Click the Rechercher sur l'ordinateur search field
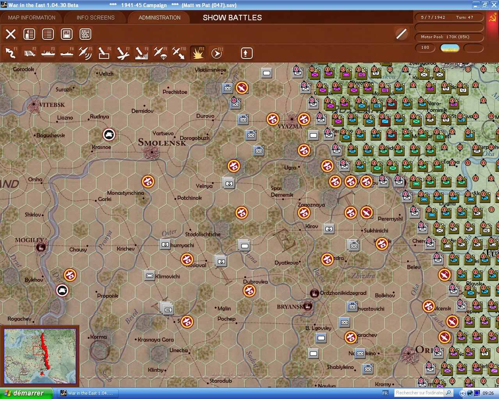The image size is (499, 399). point(419,393)
